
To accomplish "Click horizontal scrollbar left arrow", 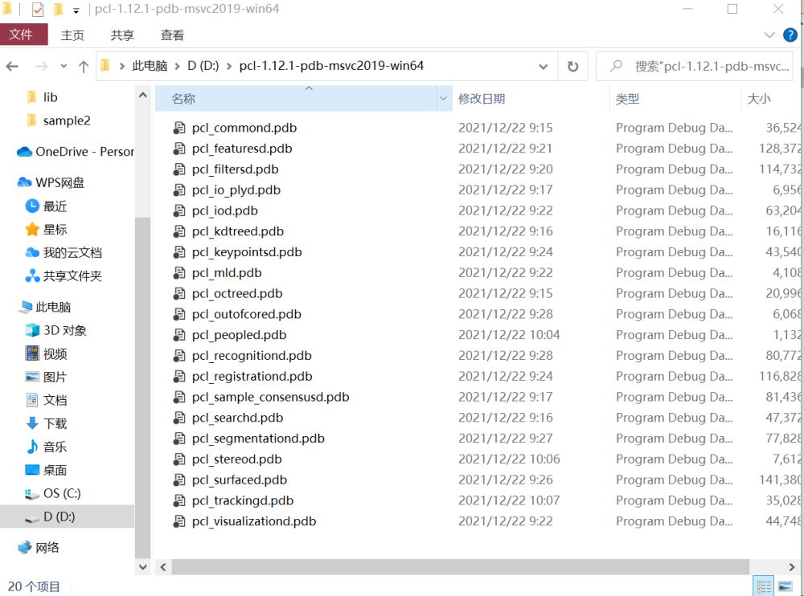I will point(163,567).
